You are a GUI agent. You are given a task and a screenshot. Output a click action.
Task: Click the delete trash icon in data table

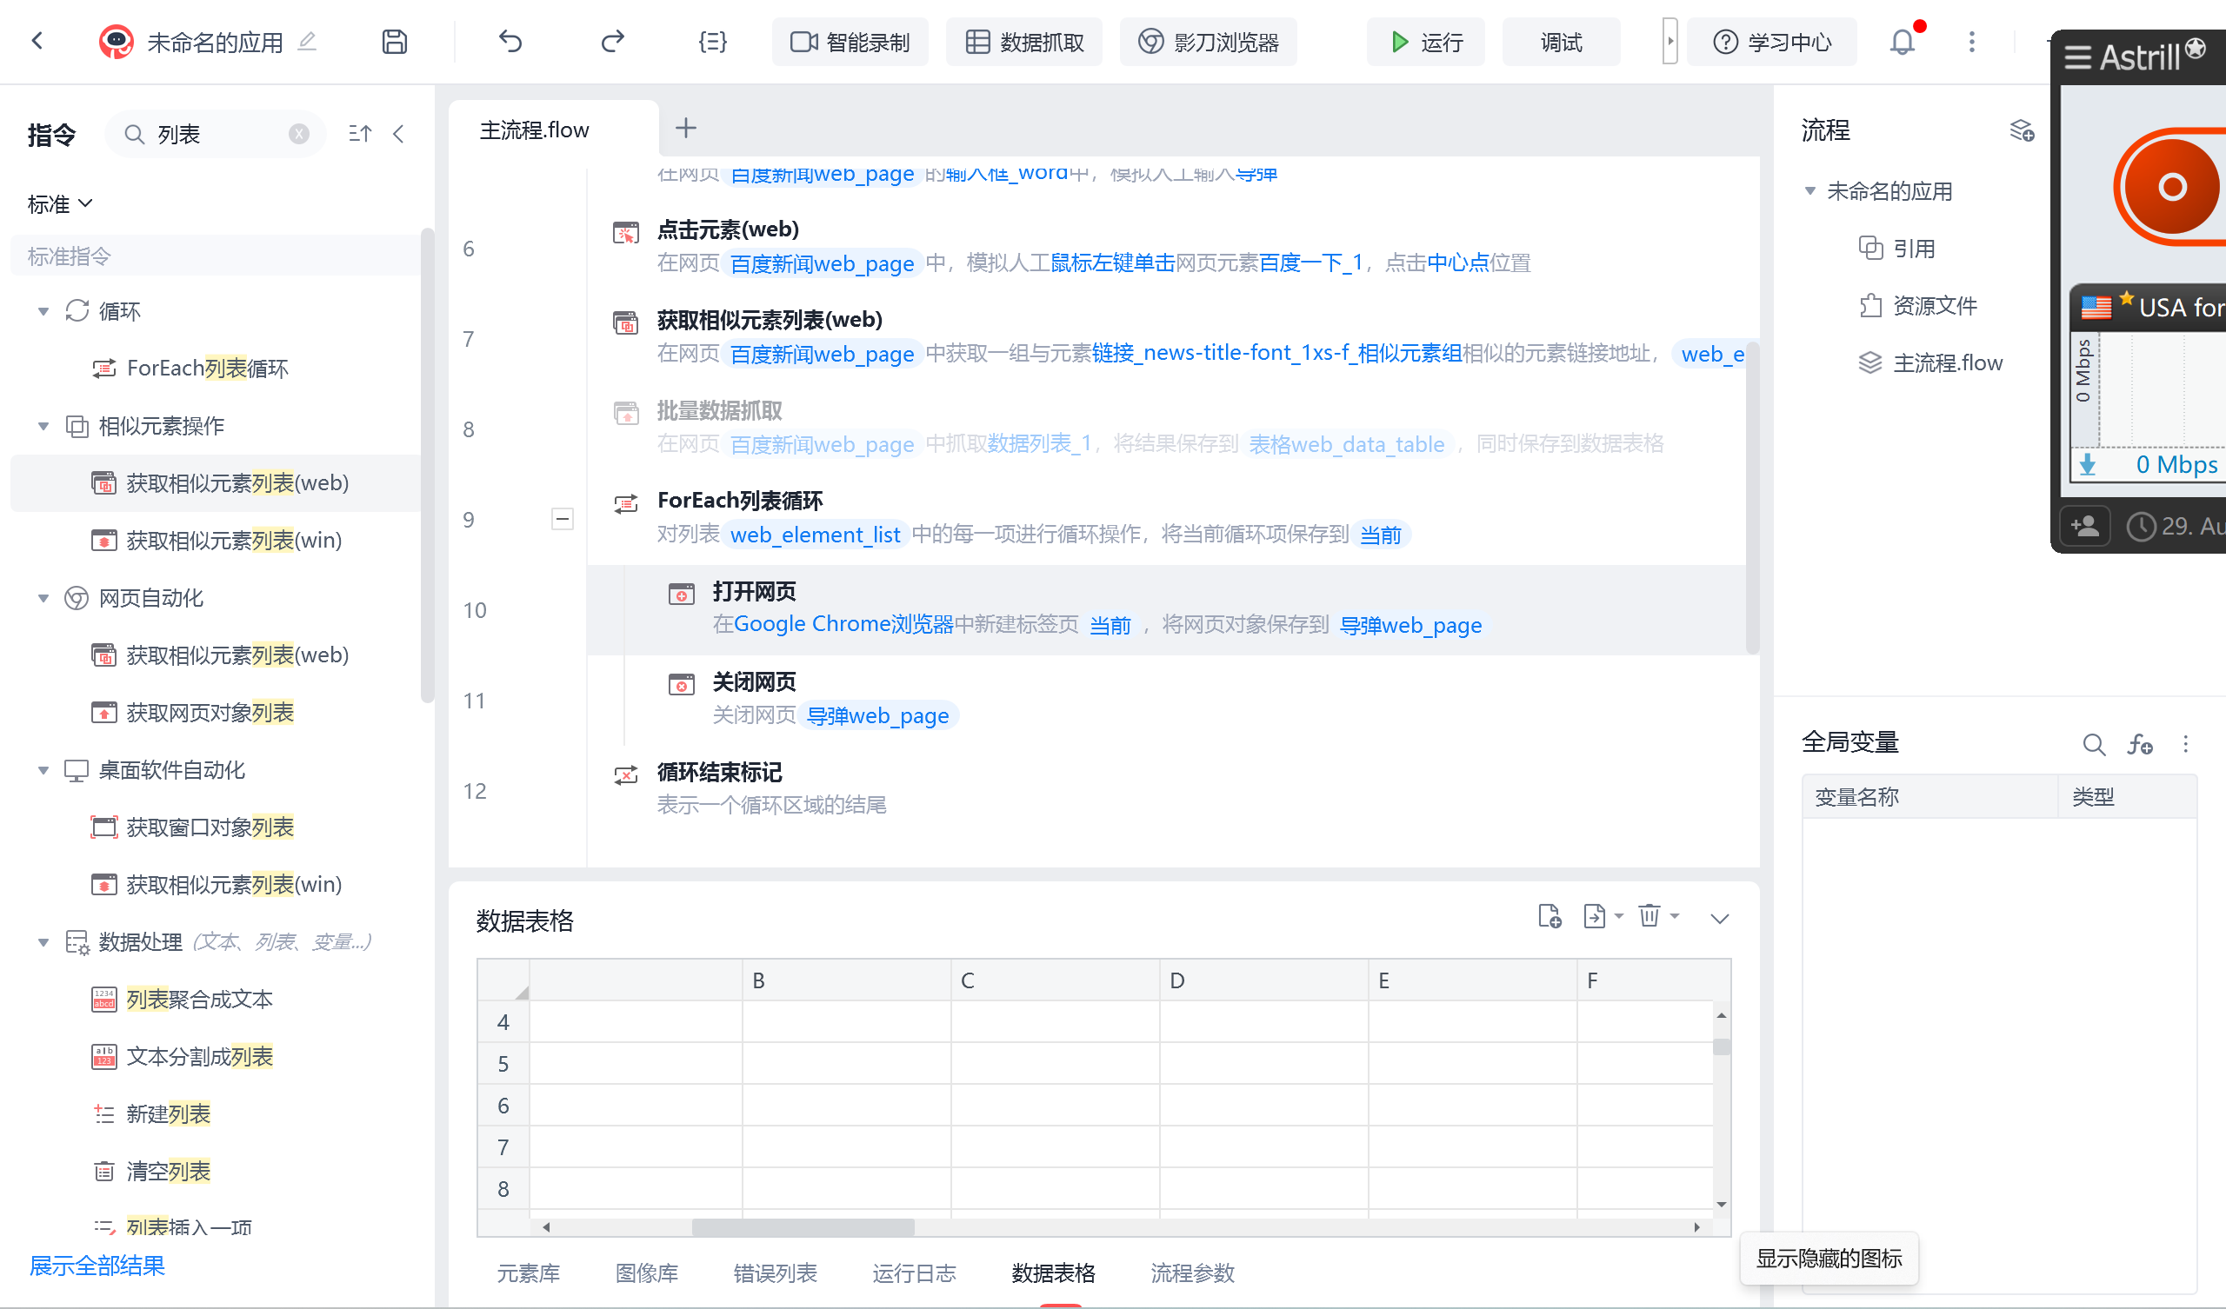pos(1649,916)
